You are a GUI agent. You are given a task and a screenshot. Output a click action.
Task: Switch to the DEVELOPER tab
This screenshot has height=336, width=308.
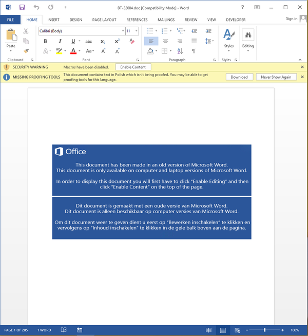236,20
